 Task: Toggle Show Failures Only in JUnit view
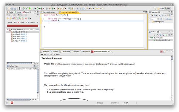[x=13, y=18]
